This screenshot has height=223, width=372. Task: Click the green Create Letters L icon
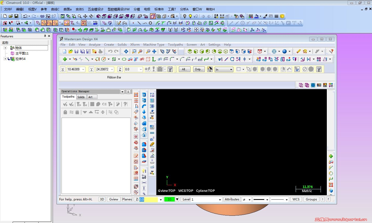[154, 59]
